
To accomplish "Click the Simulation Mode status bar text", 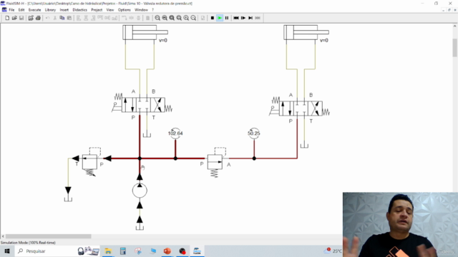I will [x=28, y=243].
